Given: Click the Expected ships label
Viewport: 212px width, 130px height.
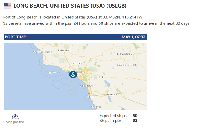Looking at the screenshot, I should point(114,116).
